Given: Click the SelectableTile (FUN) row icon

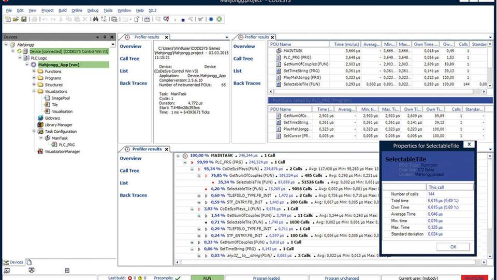Looking at the screenshot, I should (279, 84).
